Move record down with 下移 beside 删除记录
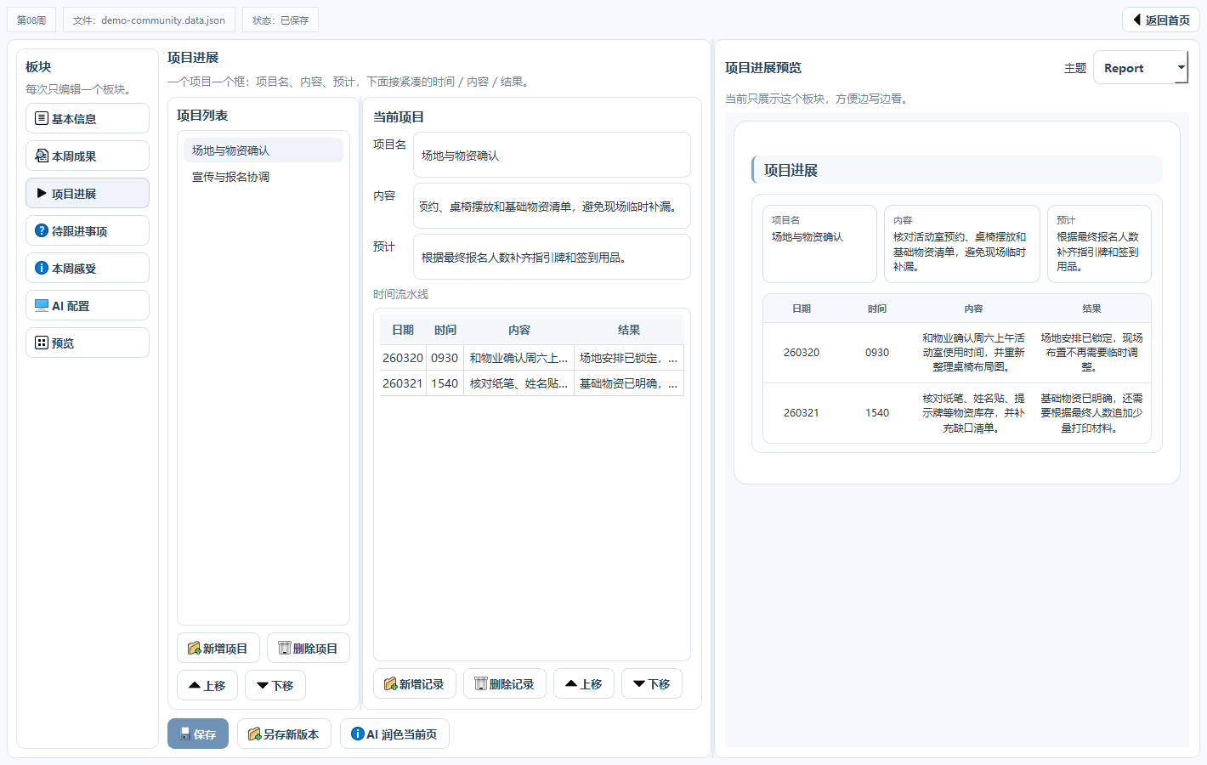1207x765 pixels. pyautogui.click(x=652, y=683)
